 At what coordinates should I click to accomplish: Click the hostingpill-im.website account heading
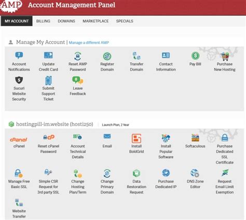coord(54,124)
